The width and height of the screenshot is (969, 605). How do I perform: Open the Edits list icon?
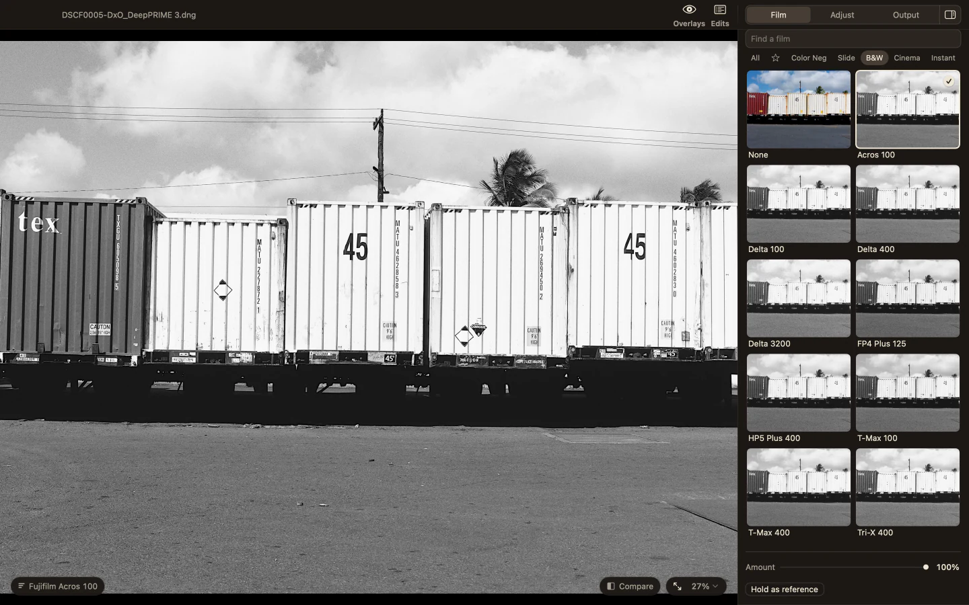(720, 9)
